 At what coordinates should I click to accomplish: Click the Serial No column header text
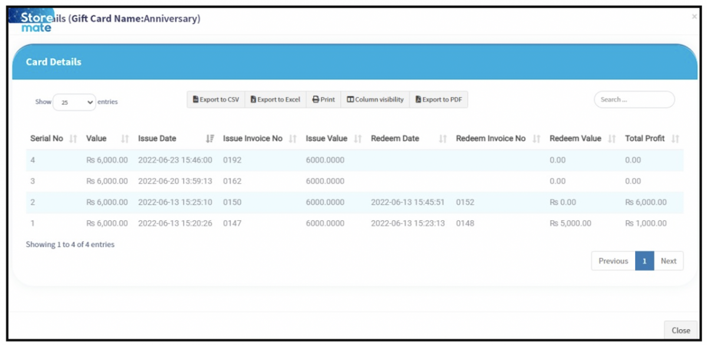point(47,139)
